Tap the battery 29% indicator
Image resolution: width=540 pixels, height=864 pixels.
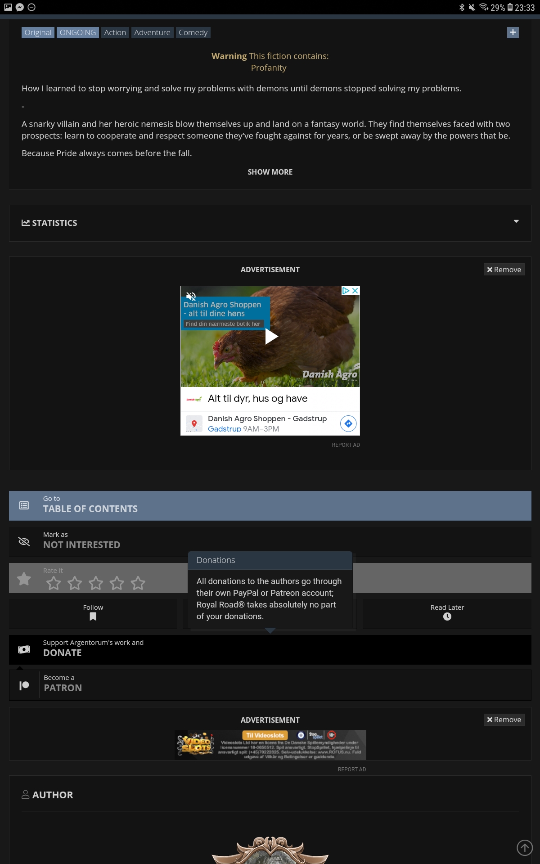coord(502,7)
